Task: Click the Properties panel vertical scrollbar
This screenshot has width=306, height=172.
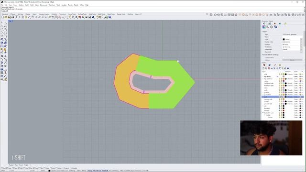Action: click(304, 39)
